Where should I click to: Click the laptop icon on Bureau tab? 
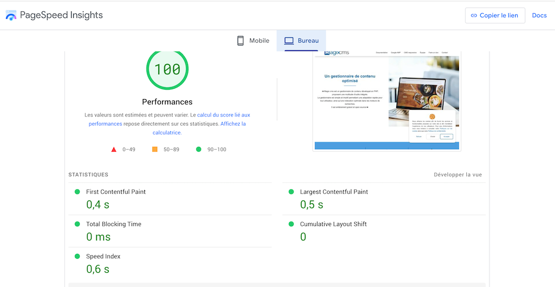pyautogui.click(x=289, y=40)
